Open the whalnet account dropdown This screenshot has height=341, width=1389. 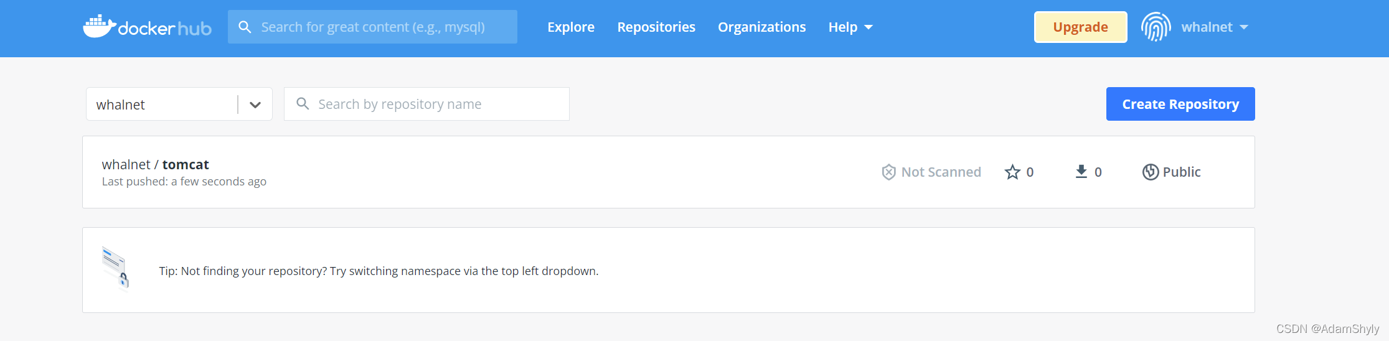pos(1215,27)
